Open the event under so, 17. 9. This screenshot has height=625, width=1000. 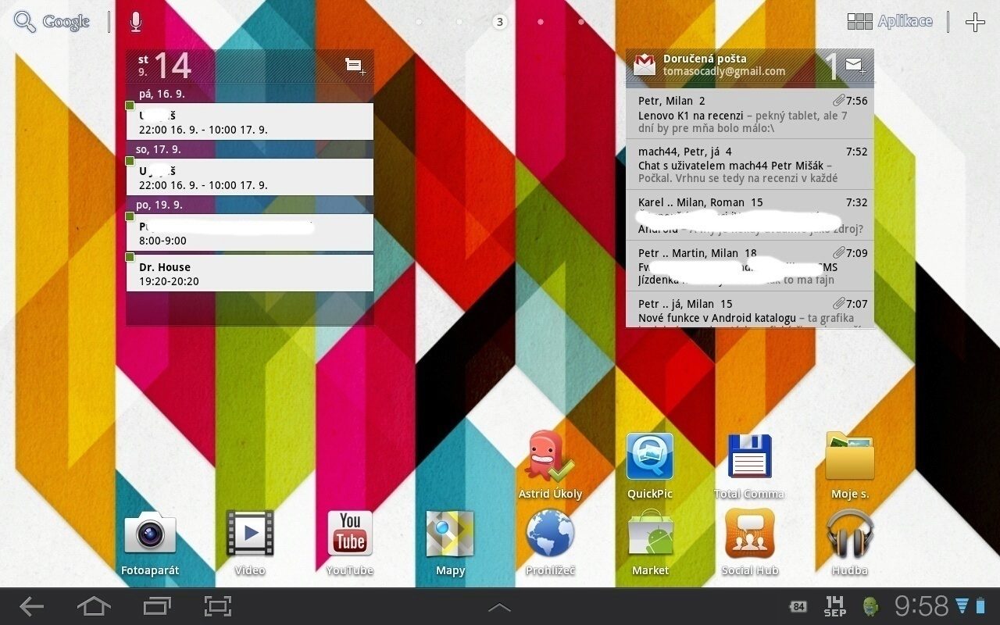coord(250,177)
